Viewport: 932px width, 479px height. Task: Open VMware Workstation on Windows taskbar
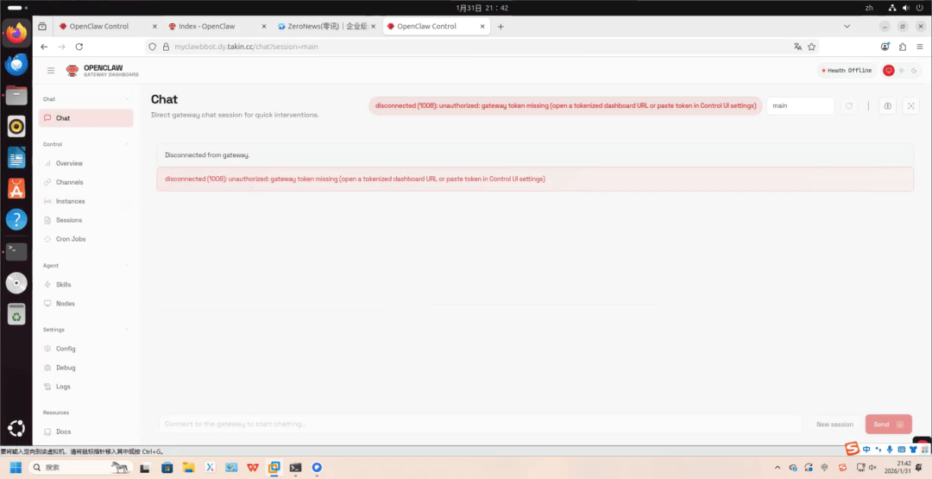[x=274, y=468]
